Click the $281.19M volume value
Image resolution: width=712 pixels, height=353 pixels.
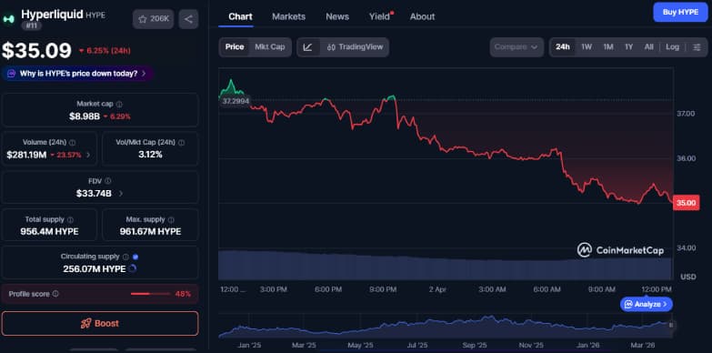tap(26, 155)
